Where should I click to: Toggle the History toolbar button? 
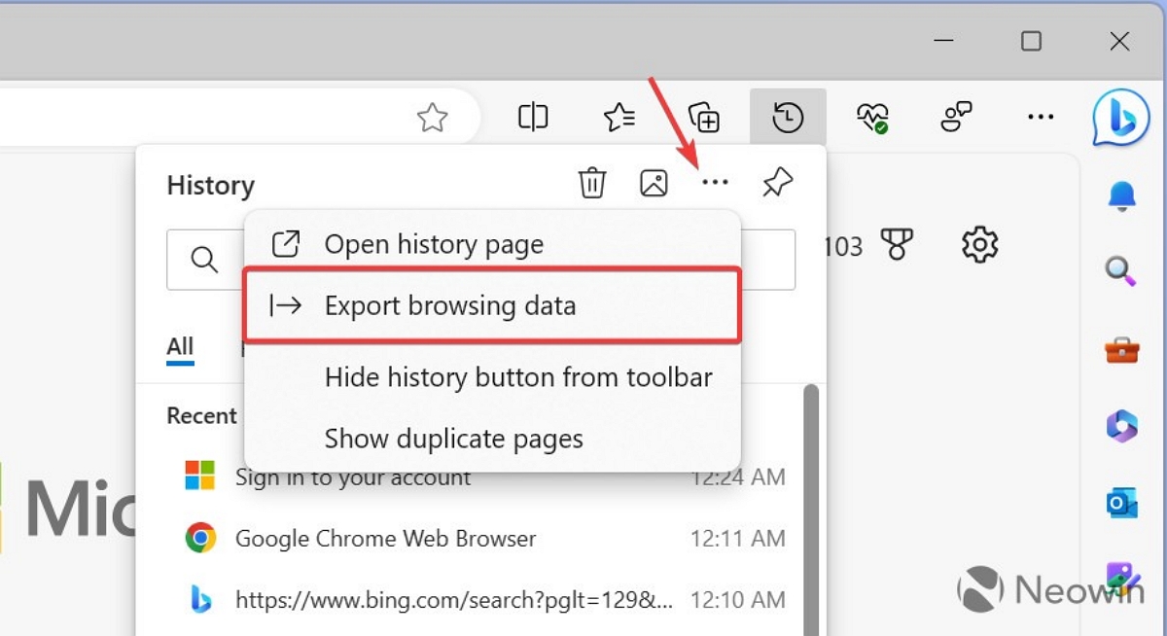pyautogui.click(x=788, y=118)
